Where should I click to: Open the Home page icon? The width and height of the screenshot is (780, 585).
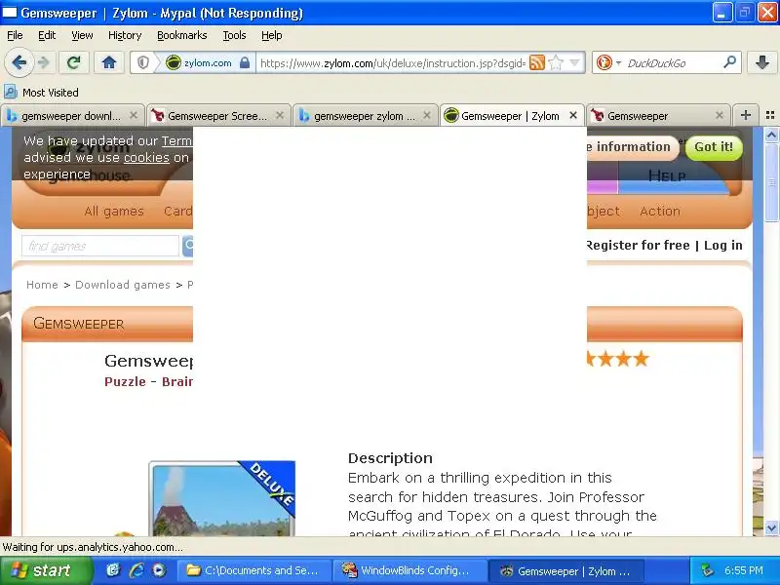coord(109,62)
